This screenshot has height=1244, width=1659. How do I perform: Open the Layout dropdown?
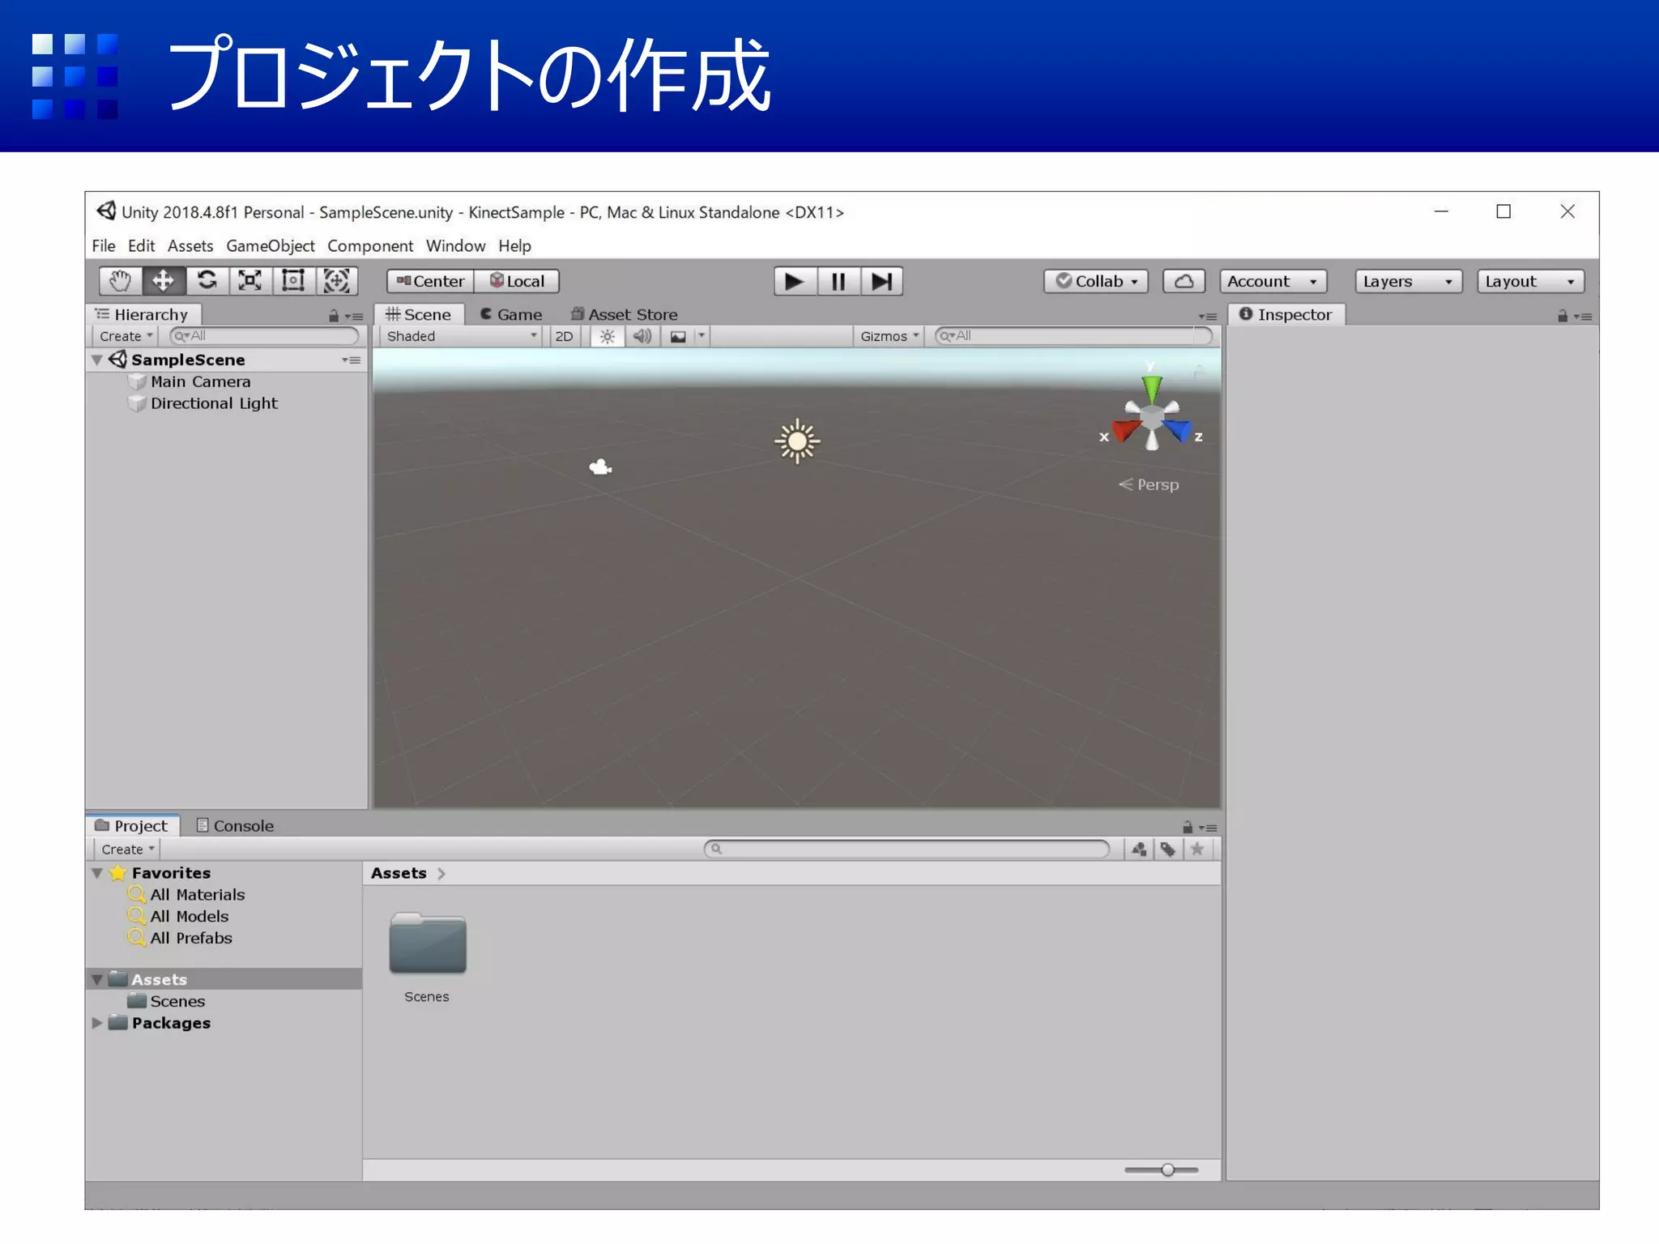pos(1530,281)
